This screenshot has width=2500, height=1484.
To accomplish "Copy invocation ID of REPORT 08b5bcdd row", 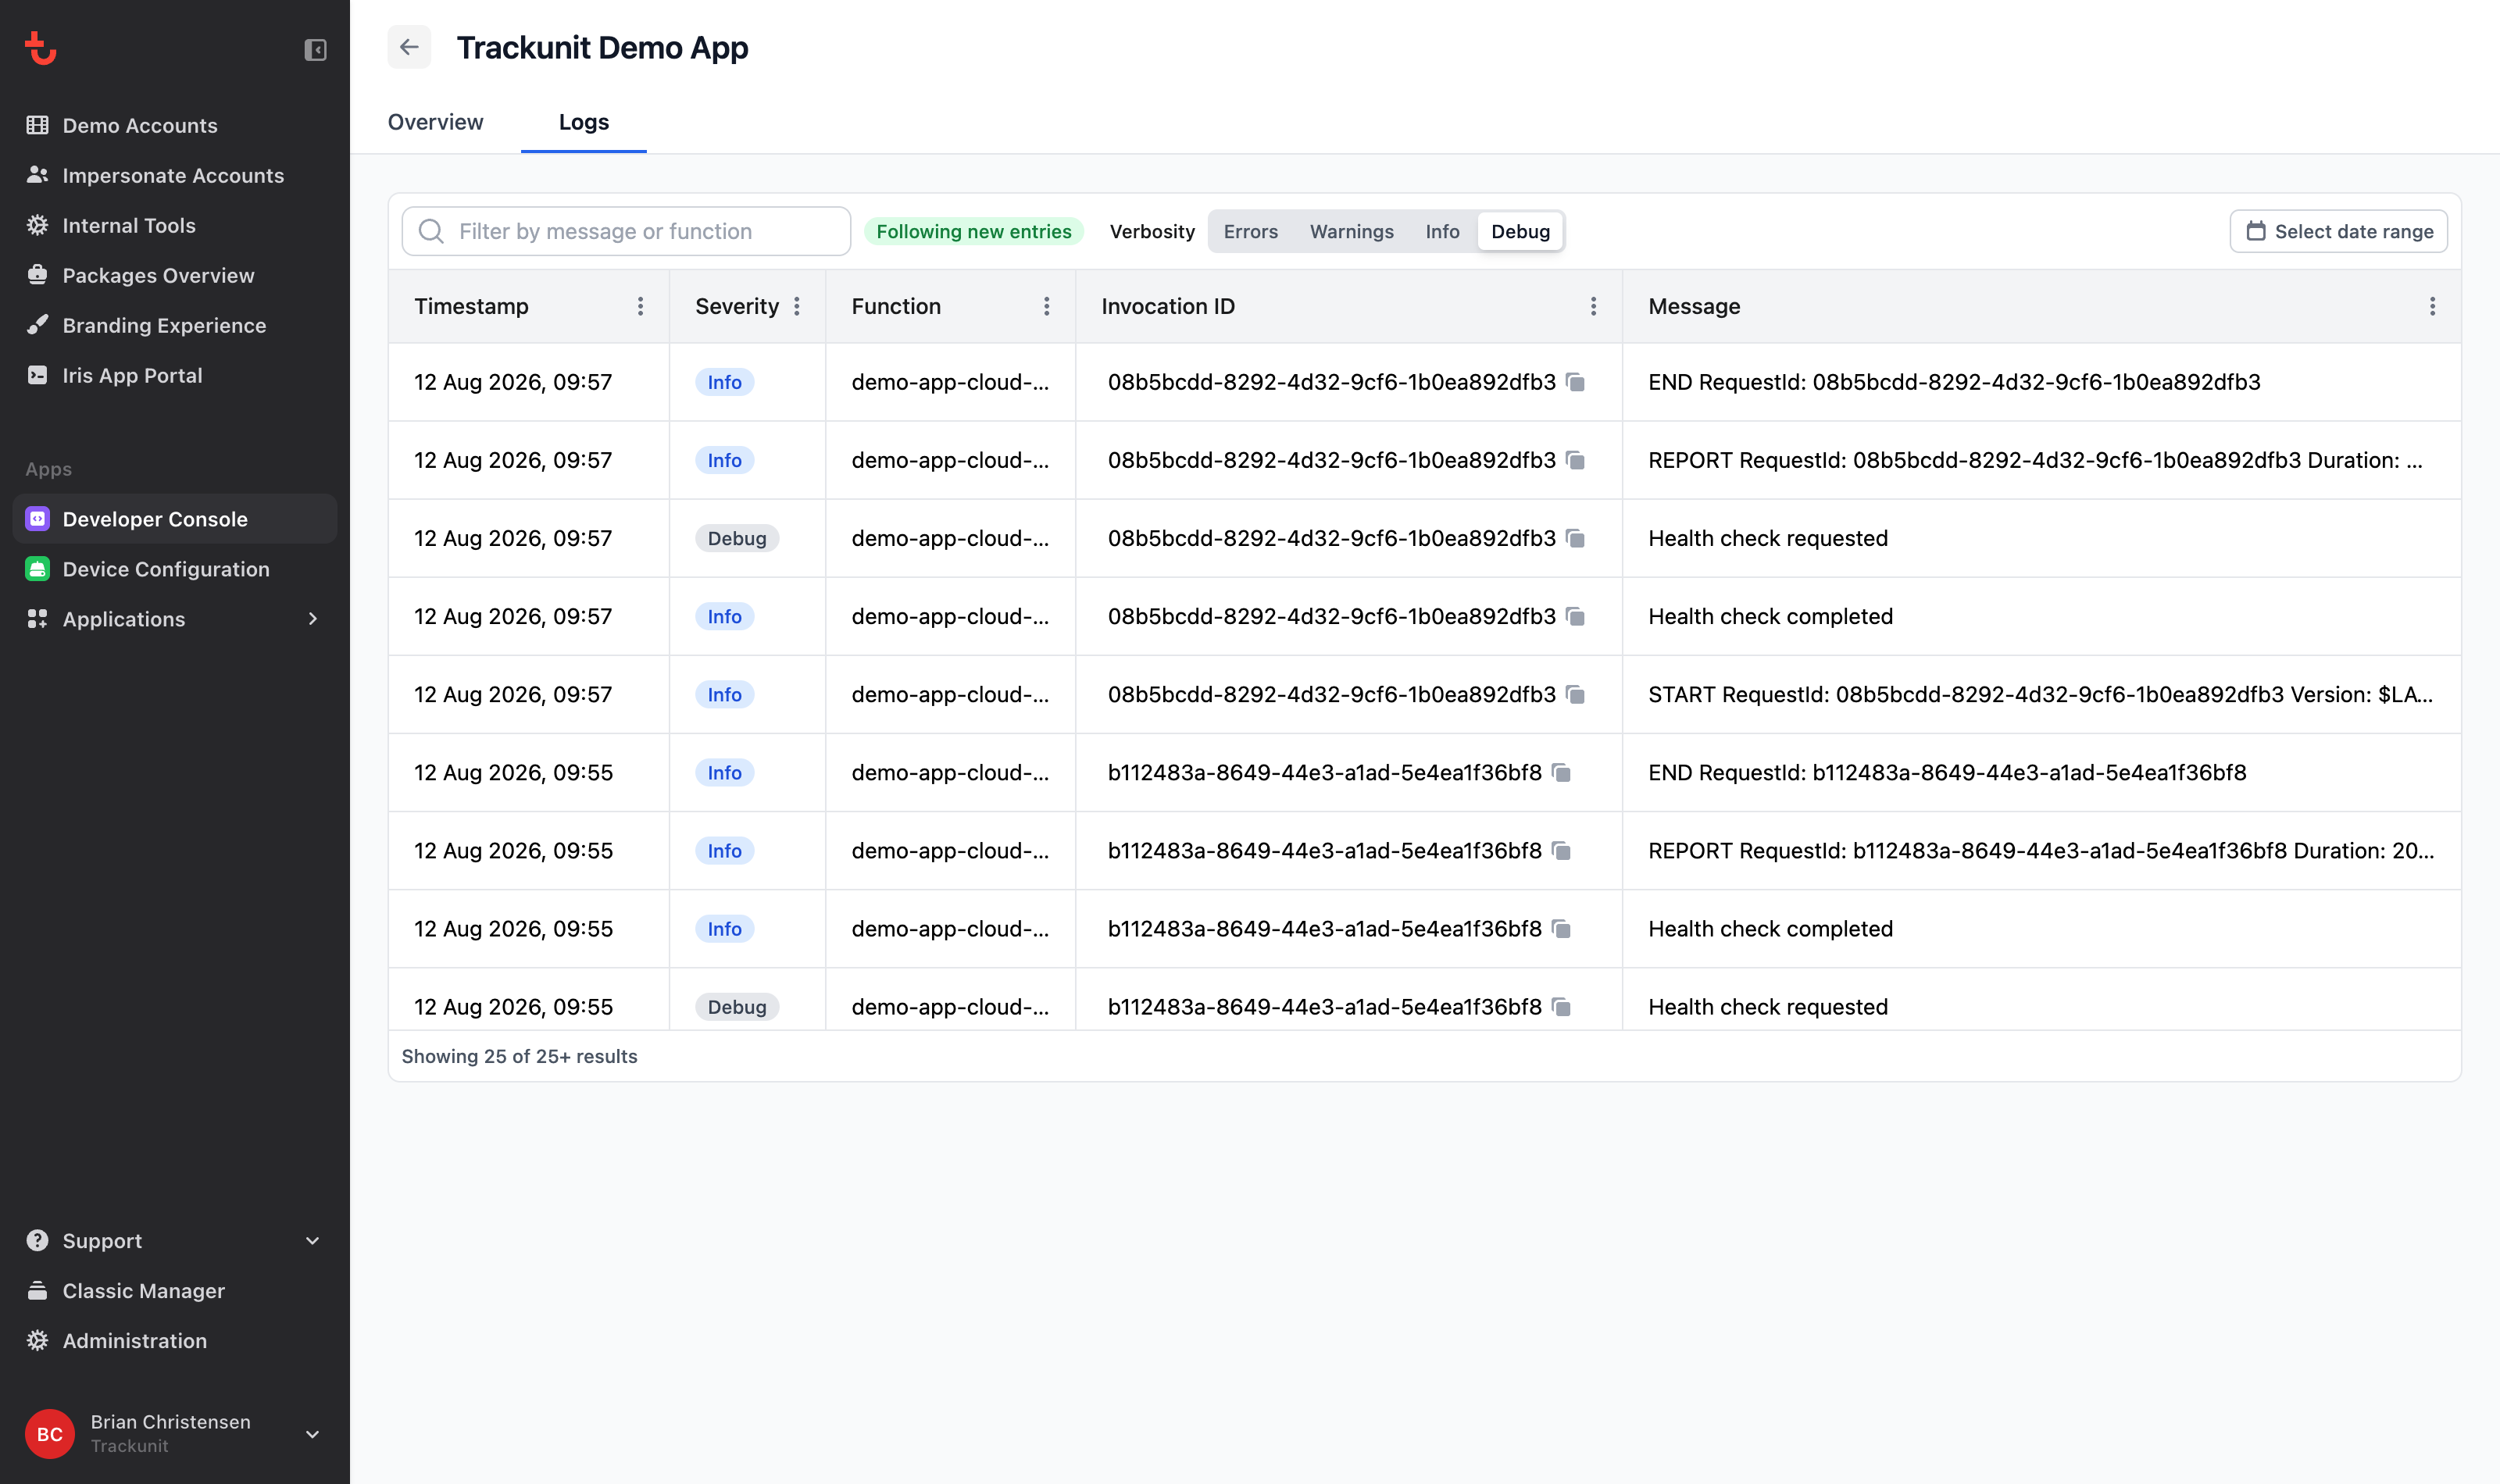I will click(1576, 460).
